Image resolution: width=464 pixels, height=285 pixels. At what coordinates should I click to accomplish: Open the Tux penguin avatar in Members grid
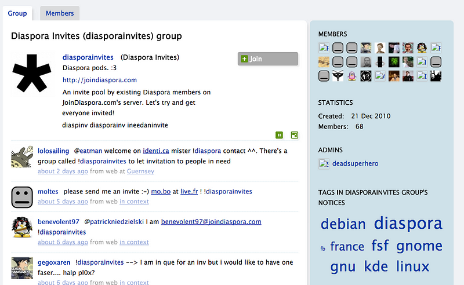pos(422,48)
